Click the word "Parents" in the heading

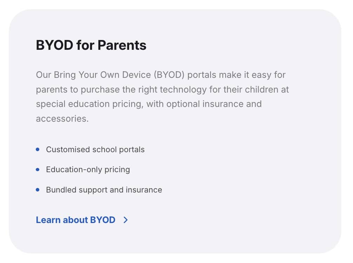coord(122,45)
